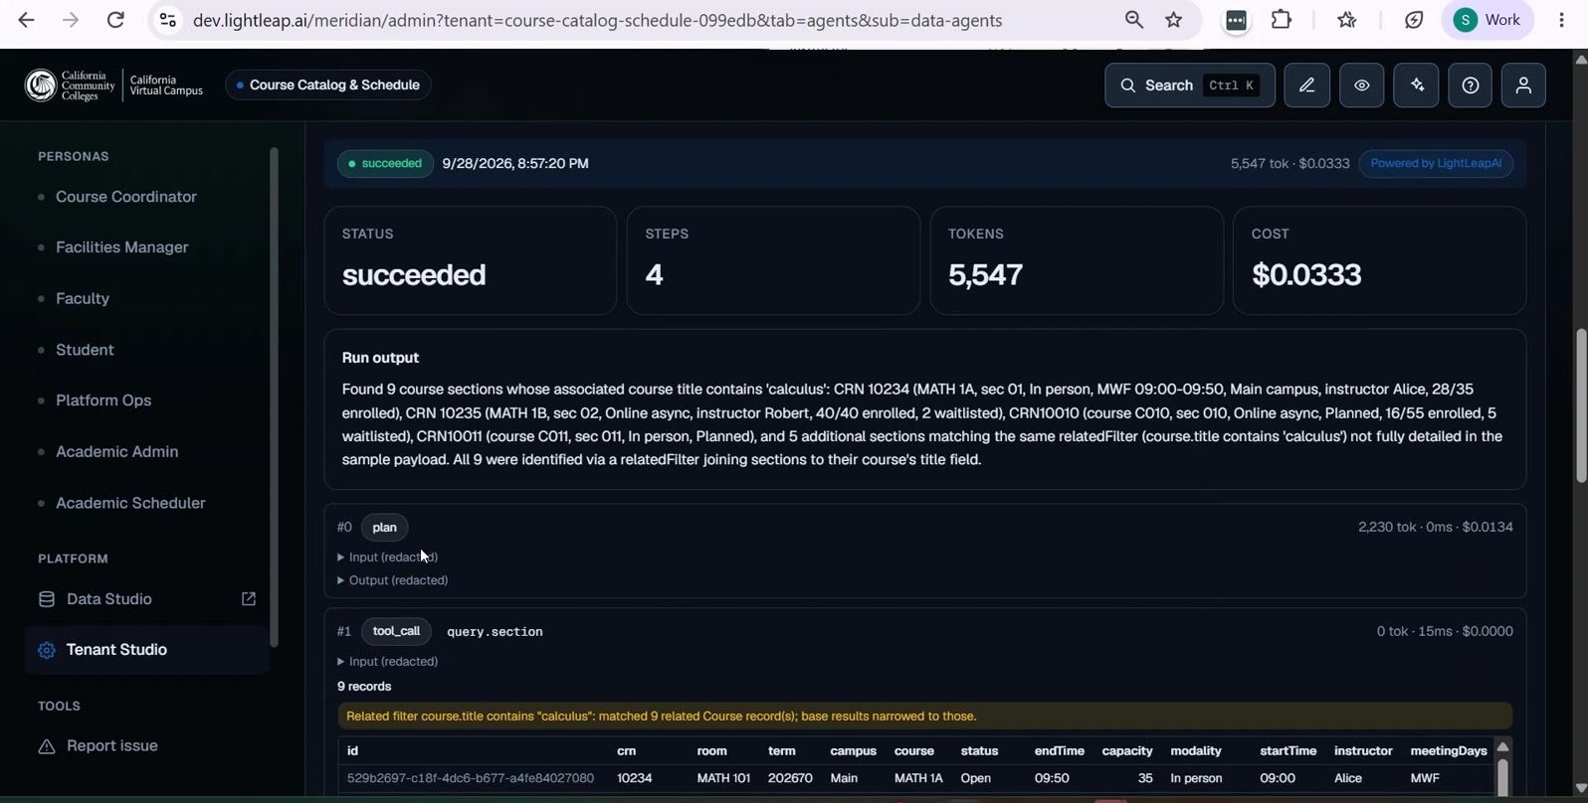Open the Chrome three-dot menu
This screenshot has width=1588, height=803.
(1561, 20)
